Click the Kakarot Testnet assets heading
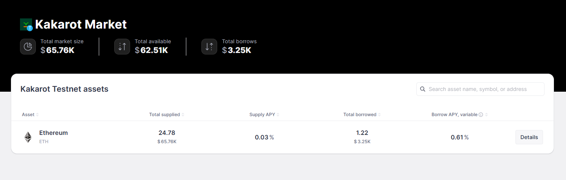 click(64, 89)
